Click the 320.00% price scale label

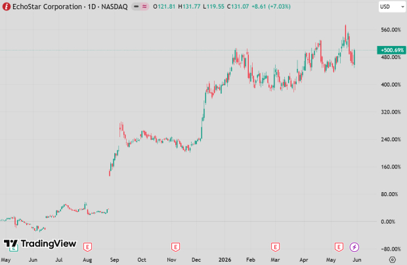pos(391,112)
